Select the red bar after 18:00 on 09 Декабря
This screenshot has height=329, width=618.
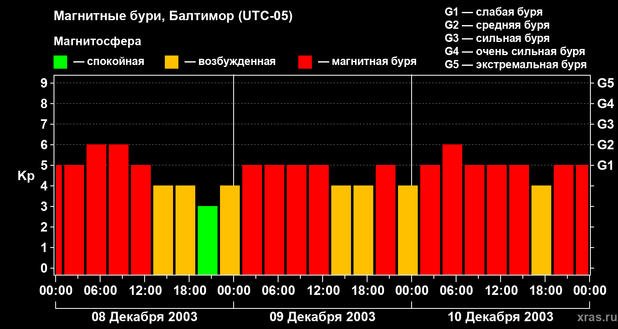pos(386,220)
